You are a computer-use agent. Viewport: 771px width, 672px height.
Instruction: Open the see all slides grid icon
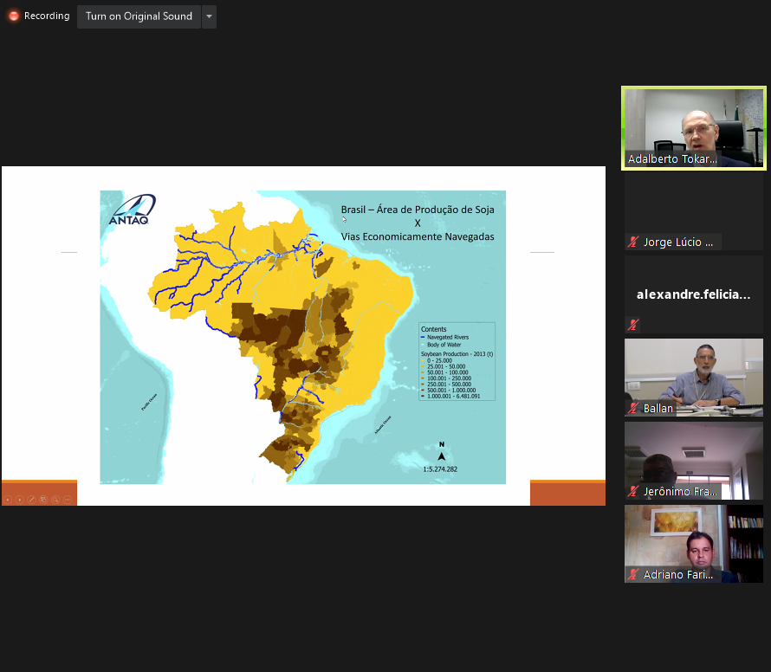pyautogui.click(x=43, y=500)
